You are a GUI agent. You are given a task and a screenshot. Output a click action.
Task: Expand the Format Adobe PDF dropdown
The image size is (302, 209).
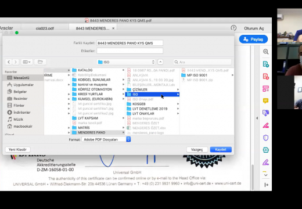click(x=106, y=139)
